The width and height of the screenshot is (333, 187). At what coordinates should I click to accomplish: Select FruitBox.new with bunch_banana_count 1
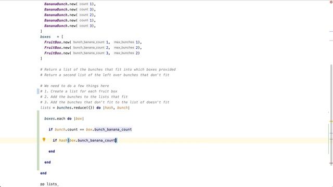click(x=93, y=42)
